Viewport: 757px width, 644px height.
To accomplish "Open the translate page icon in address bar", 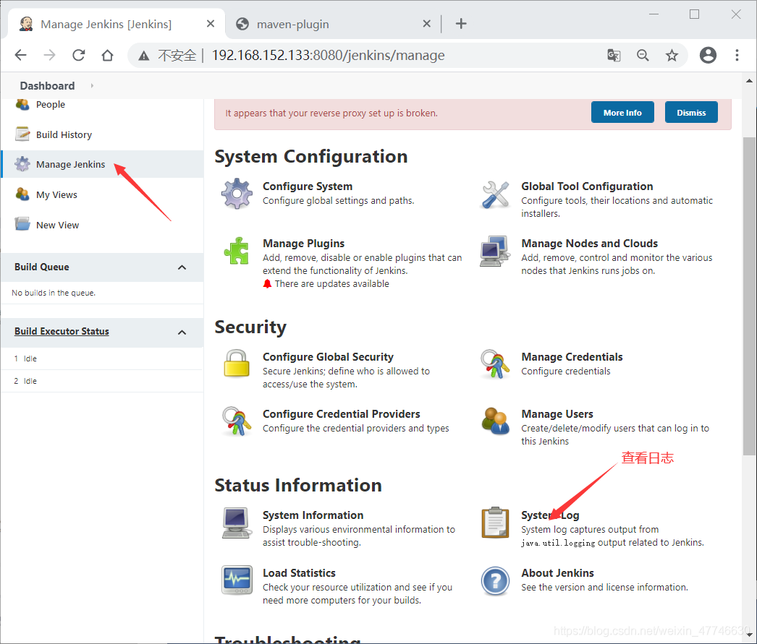I will click(614, 56).
